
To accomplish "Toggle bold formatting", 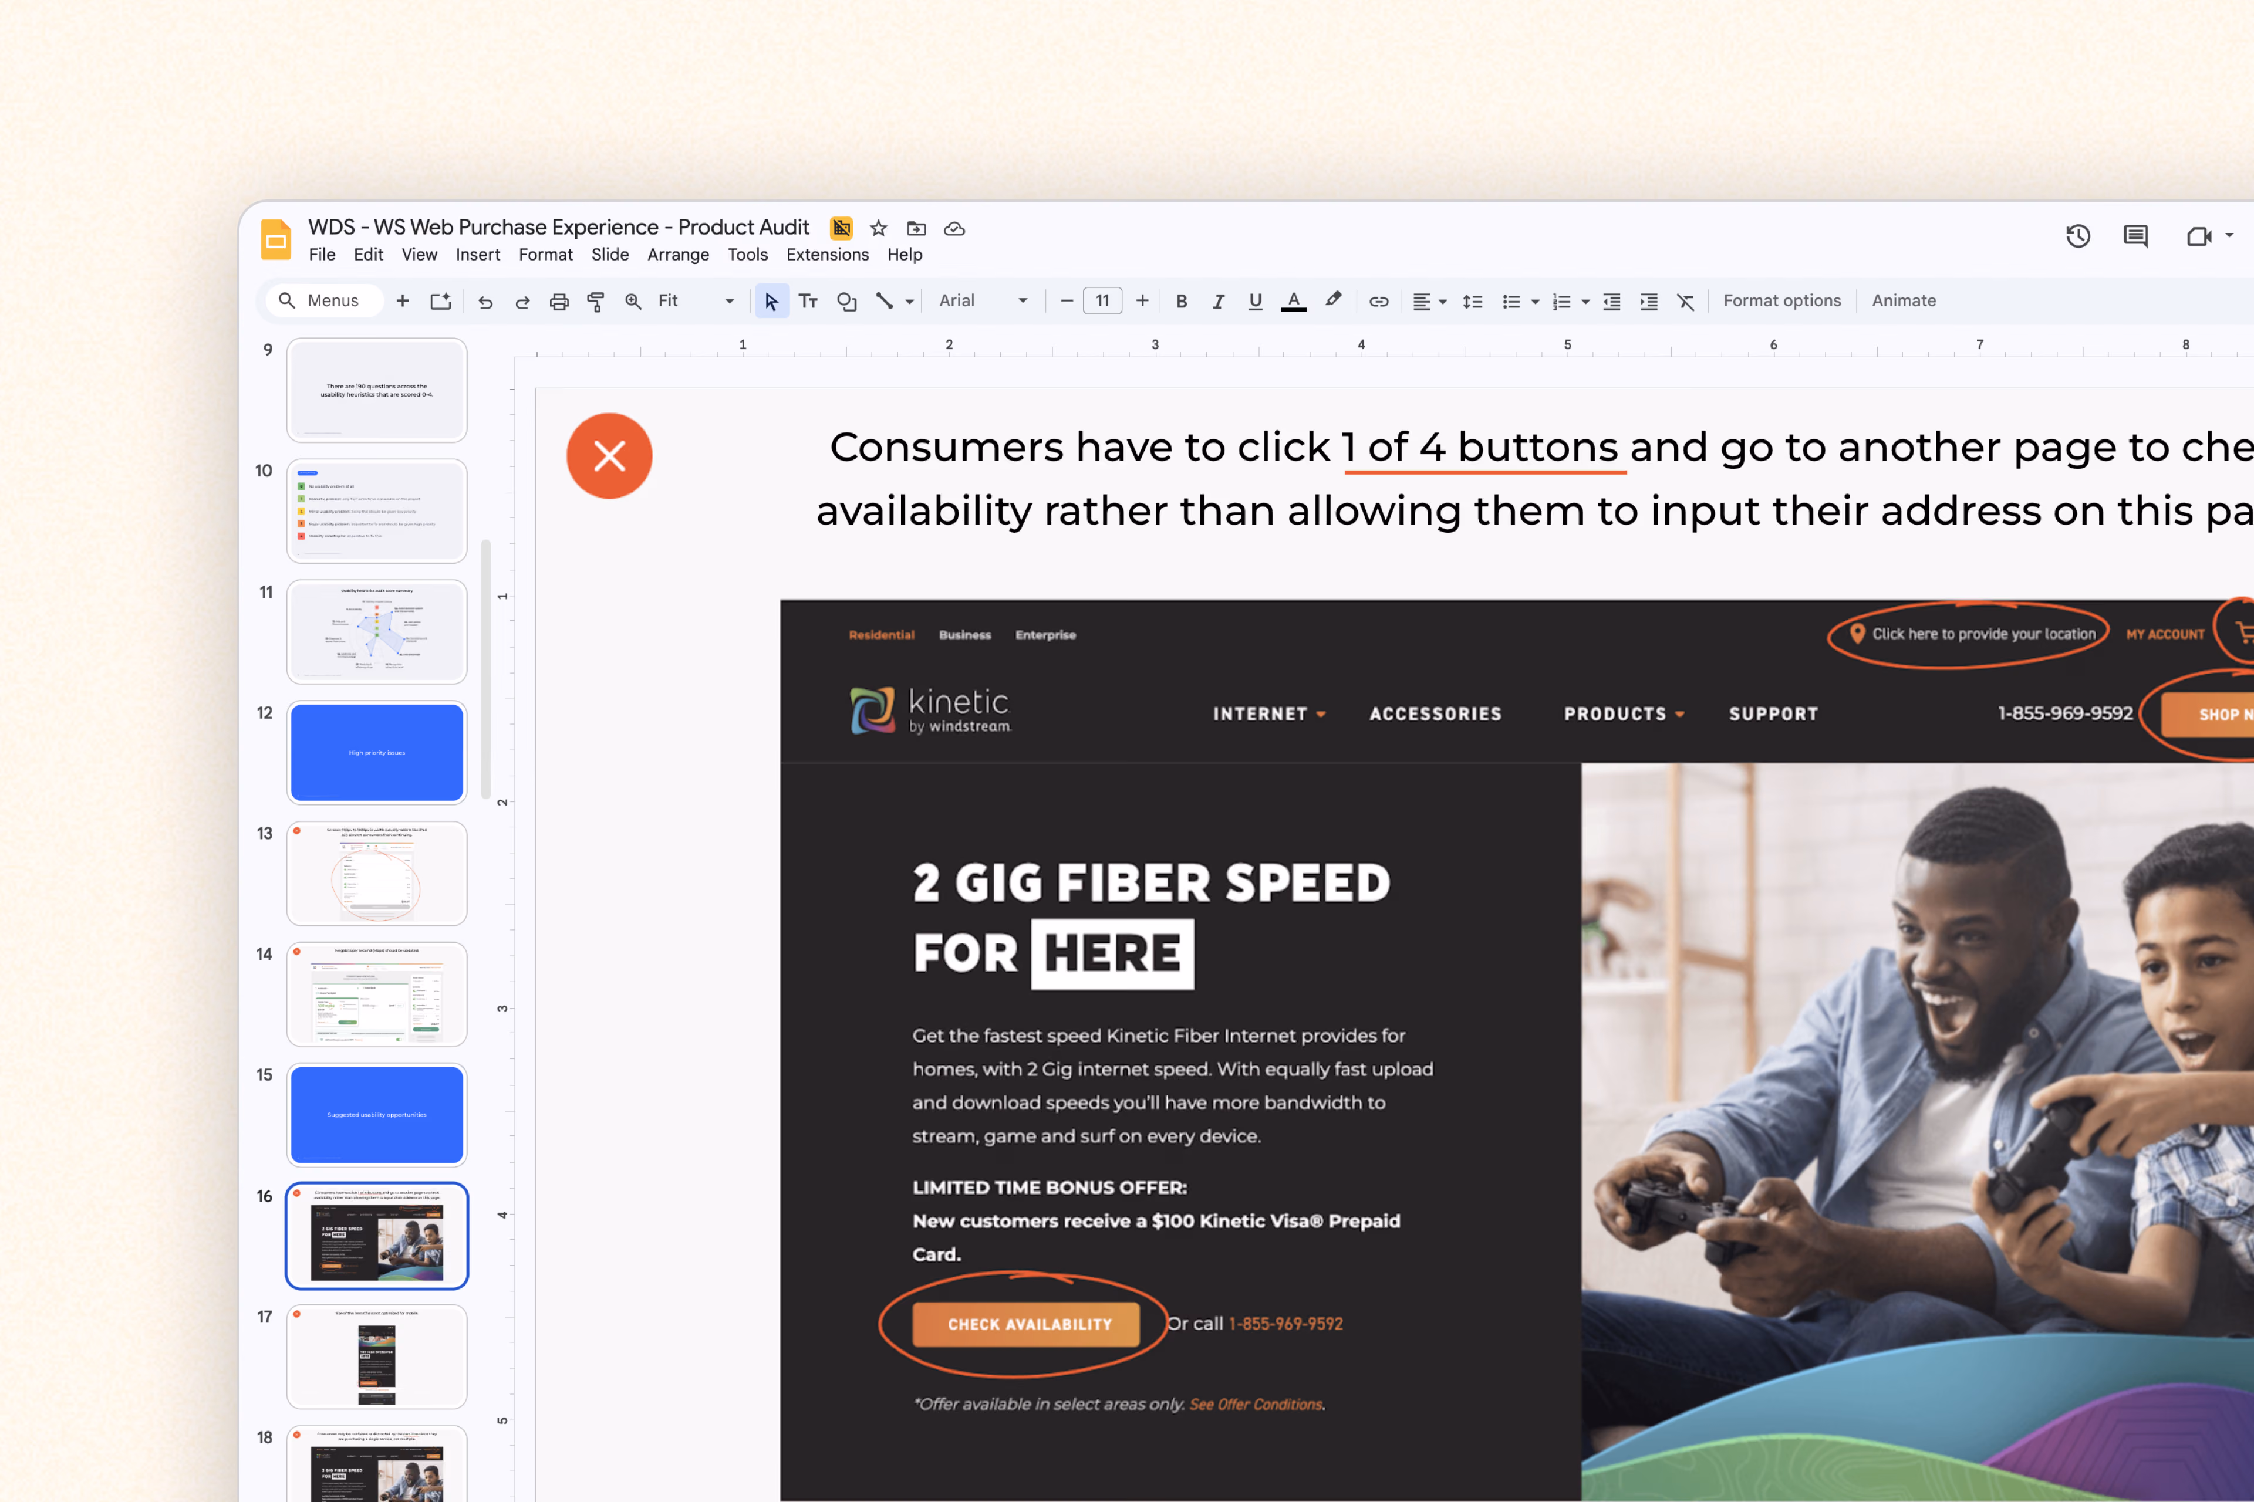I will 1182,302.
